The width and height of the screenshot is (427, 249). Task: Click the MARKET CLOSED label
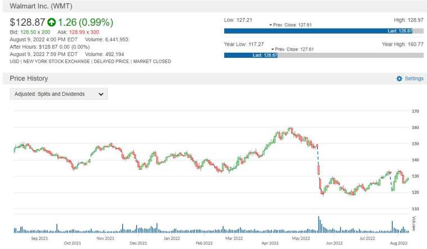[152, 62]
